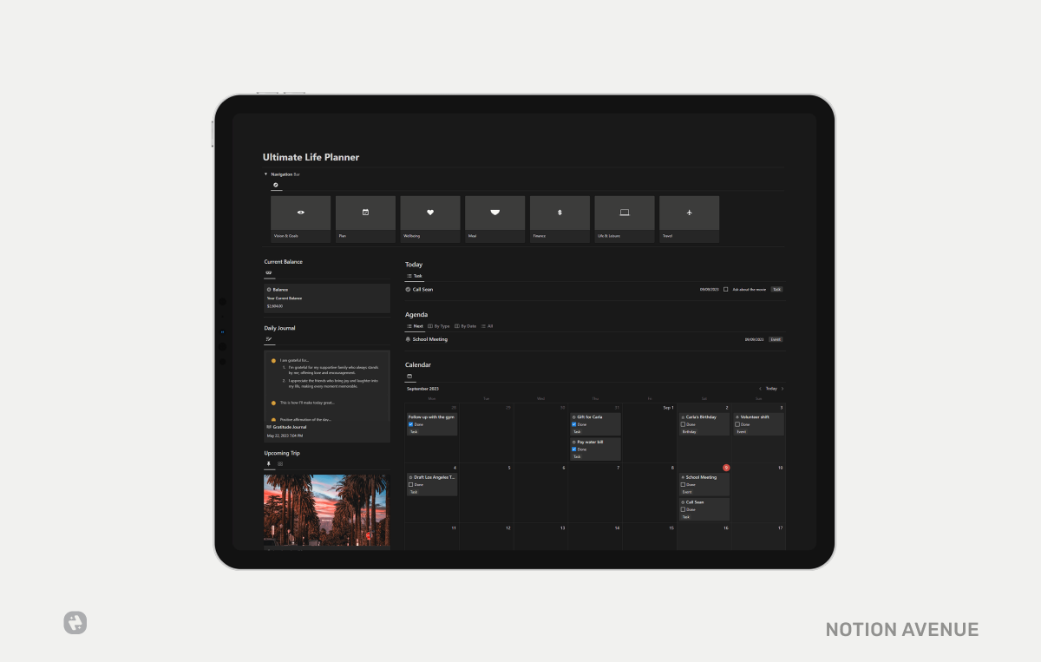The width and height of the screenshot is (1041, 662).
Task: Open the Call Sean task
Action: (x=422, y=289)
